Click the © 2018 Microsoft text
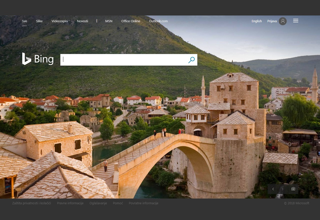Screen dimensions: 320x220 [297, 203]
